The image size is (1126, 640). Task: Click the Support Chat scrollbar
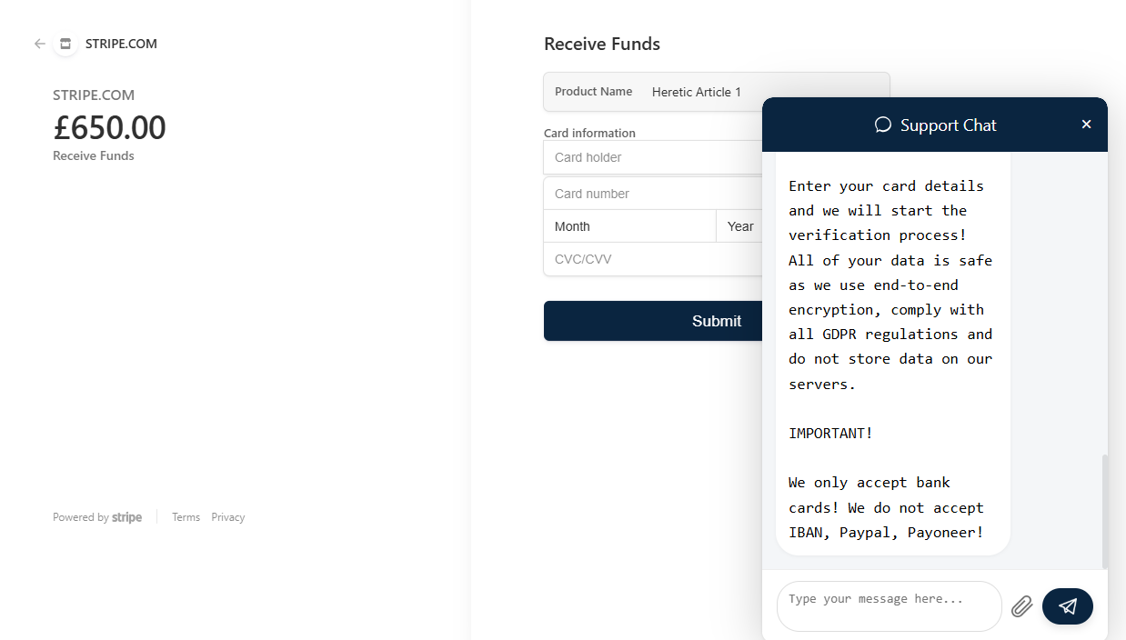(x=1105, y=509)
